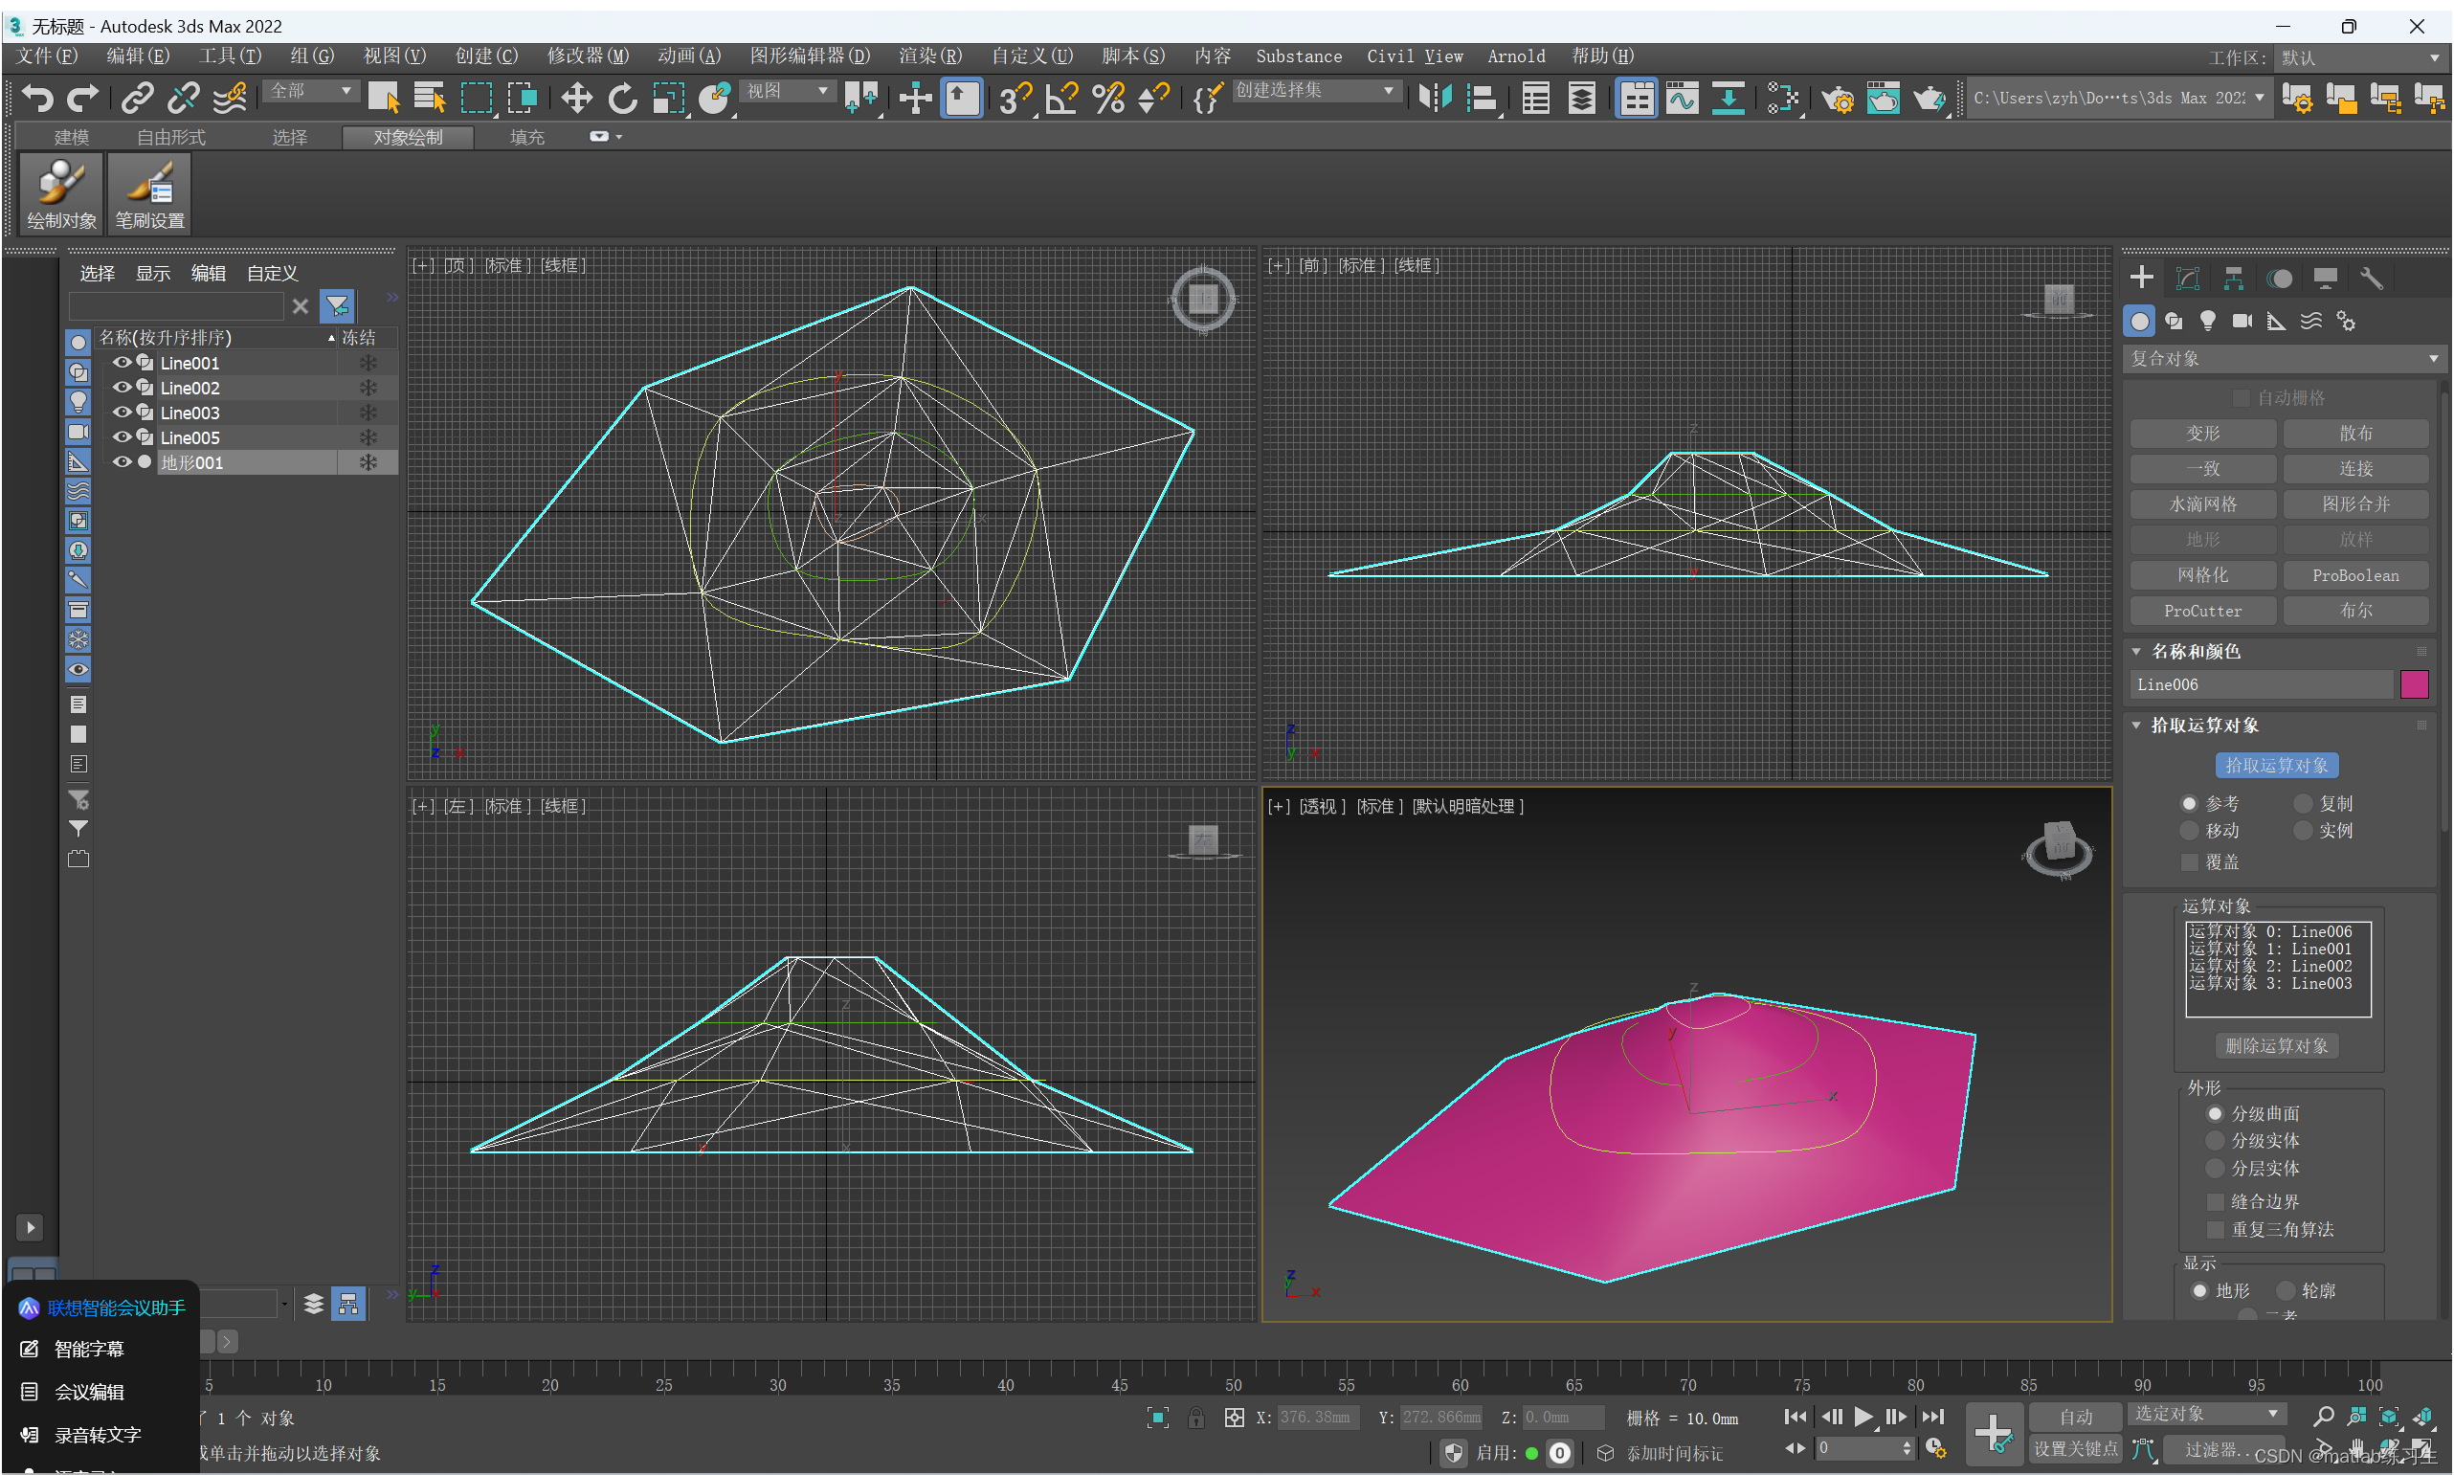Open the Civil View menu

pos(1414,56)
